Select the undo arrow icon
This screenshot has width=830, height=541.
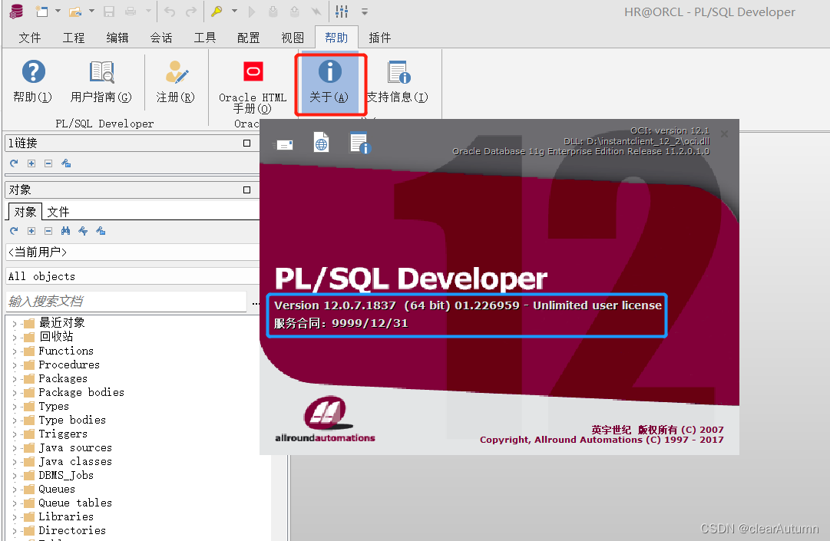169,12
